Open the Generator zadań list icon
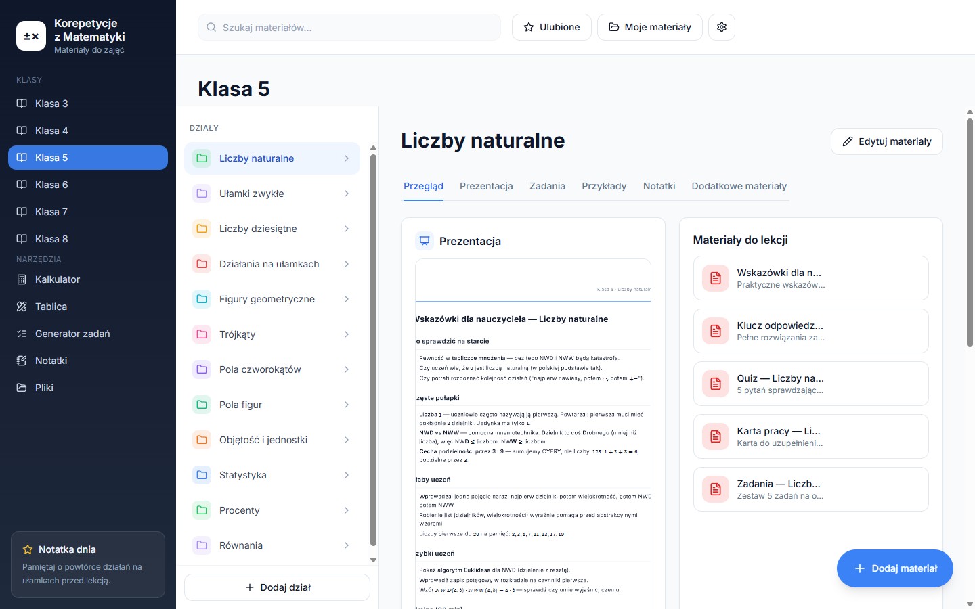This screenshot has width=975, height=609. (22, 334)
